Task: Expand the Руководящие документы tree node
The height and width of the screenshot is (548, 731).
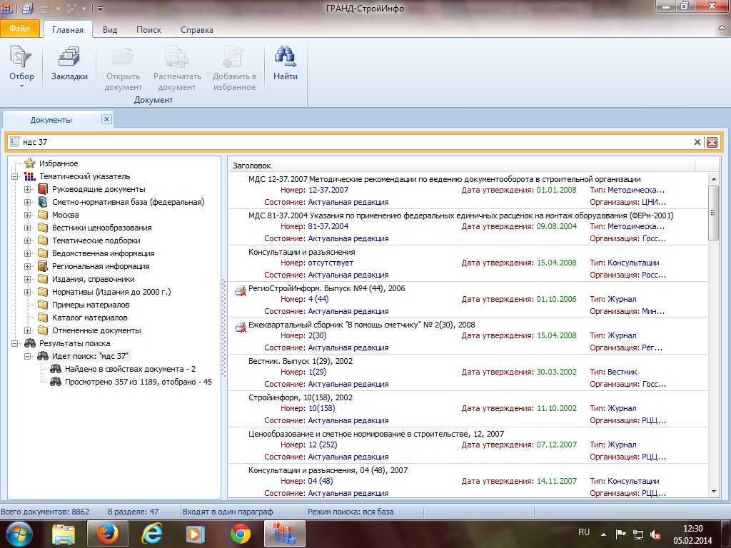Action: [28, 189]
